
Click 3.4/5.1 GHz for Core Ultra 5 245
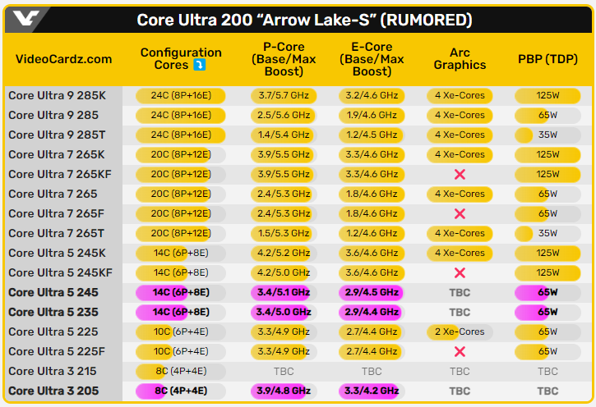click(284, 292)
